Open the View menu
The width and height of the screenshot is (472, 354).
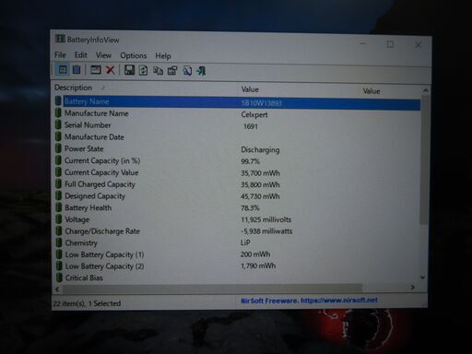click(x=103, y=55)
